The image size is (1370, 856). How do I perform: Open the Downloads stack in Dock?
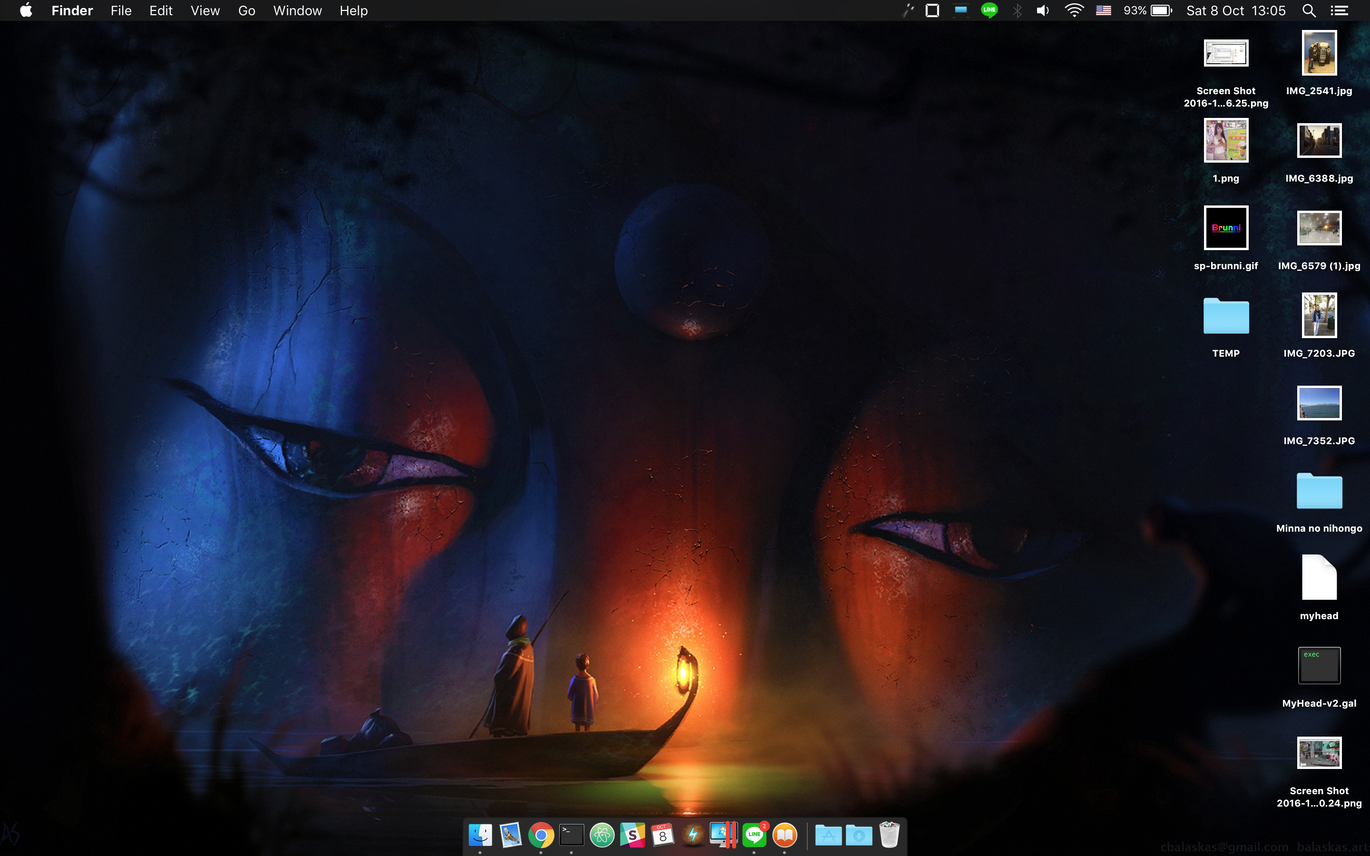point(859,835)
